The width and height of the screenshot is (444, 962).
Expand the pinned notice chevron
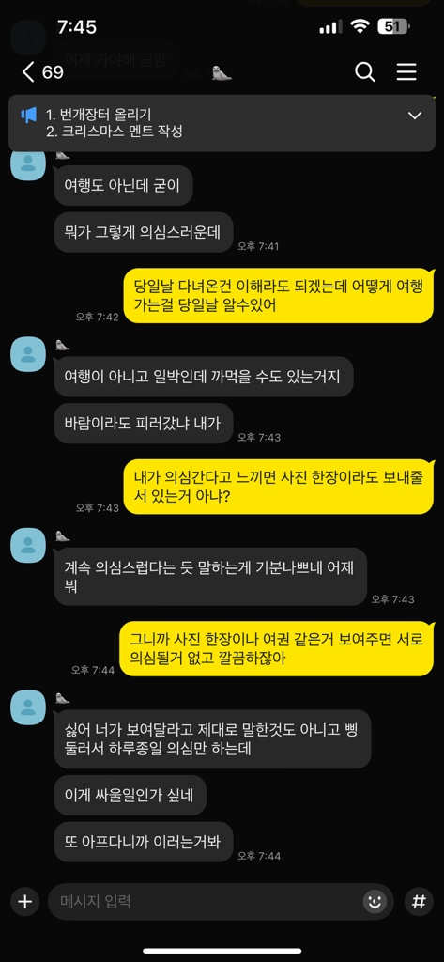click(x=415, y=116)
